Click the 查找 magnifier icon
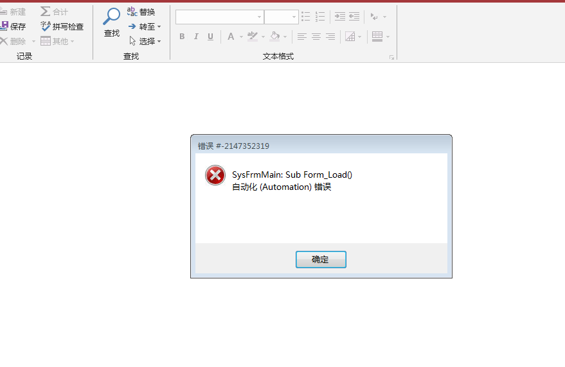 [112, 17]
